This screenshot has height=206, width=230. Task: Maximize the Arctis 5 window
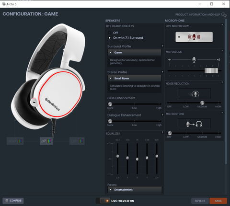point(212,4)
